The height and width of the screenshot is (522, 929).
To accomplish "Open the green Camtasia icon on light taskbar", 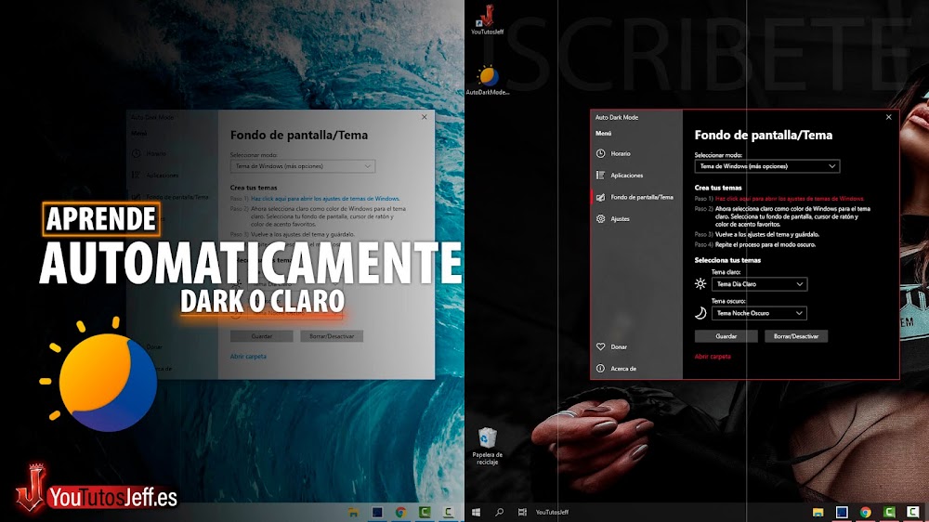I will 425,512.
